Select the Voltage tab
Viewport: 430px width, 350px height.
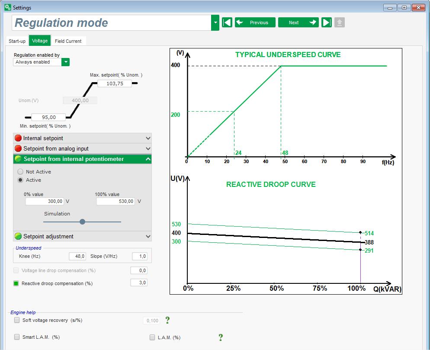click(40, 41)
